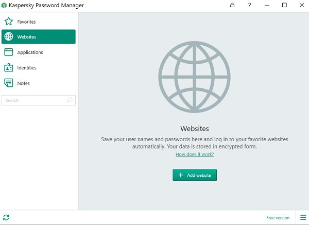309x225 pixels.
Task: Open the Notes section
Action: [x=39, y=83]
